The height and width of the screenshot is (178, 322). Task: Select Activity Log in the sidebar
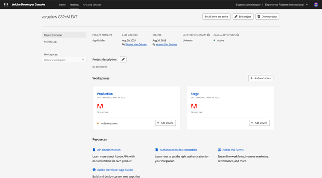click(50, 42)
